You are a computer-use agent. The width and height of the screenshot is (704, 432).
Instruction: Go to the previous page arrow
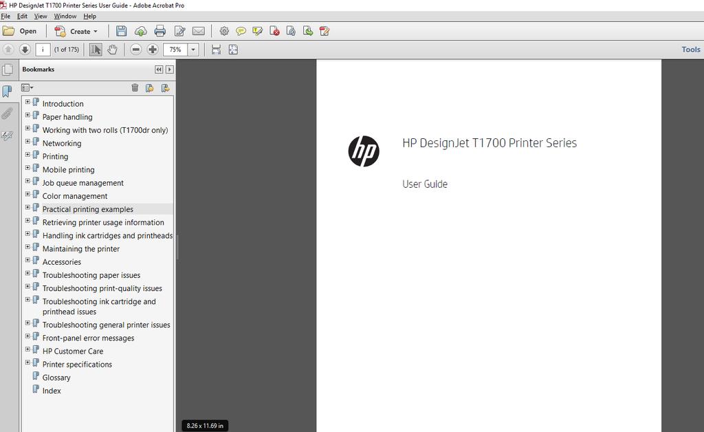point(8,50)
